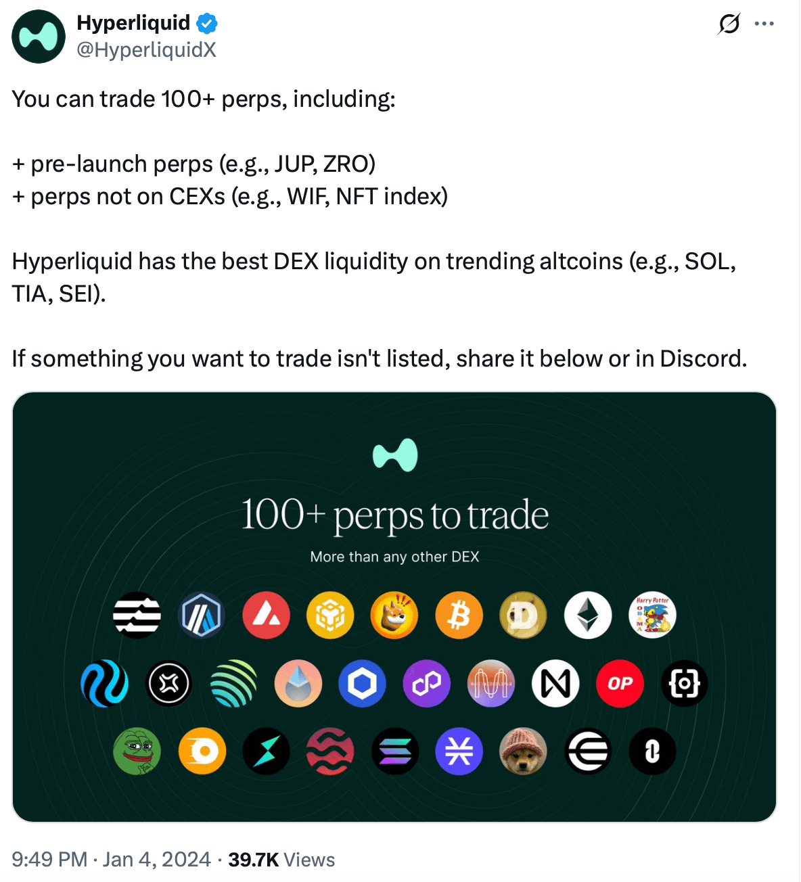Select the dogwifhat dog icon

point(523,751)
